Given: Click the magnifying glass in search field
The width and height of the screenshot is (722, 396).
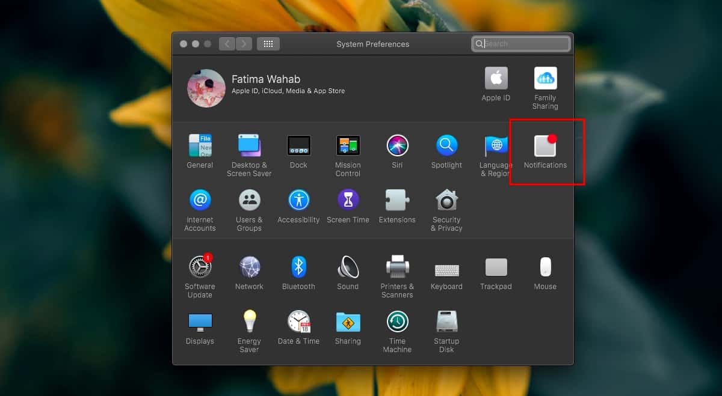Looking at the screenshot, I should click(x=480, y=44).
